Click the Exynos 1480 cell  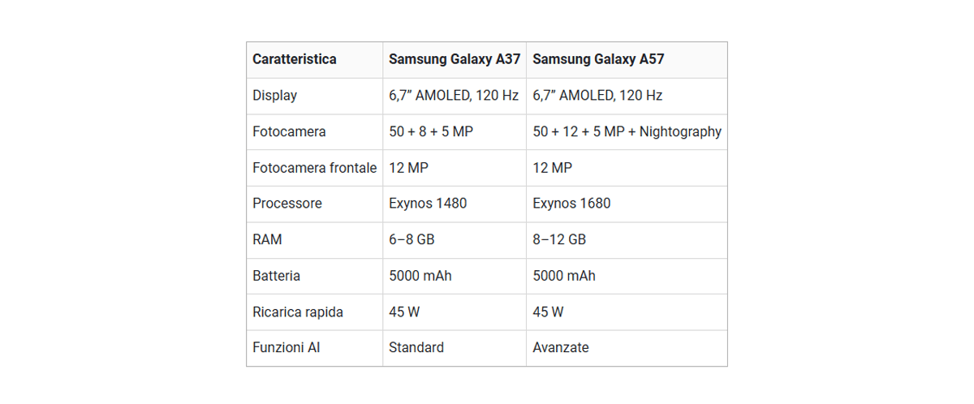point(428,204)
